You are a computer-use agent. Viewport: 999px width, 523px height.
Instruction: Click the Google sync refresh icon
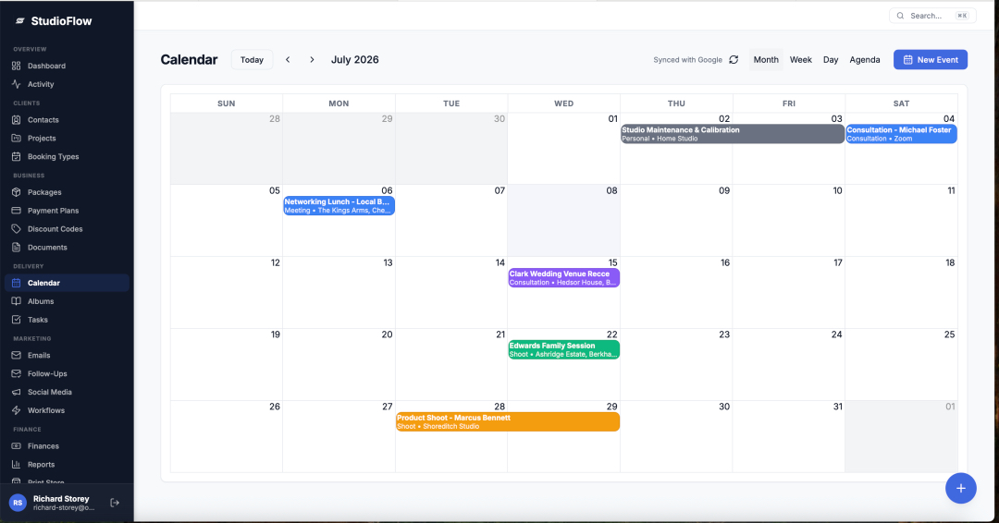coord(734,60)
